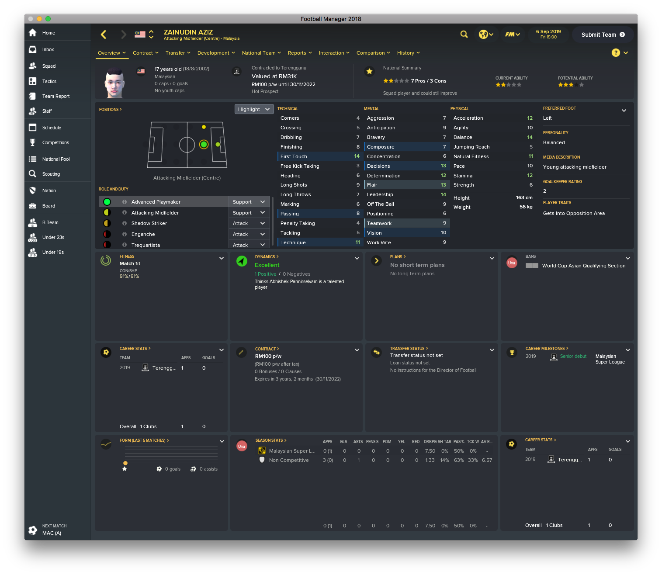Open the Under 19s squad icon
The height and width of the screenshot is (575, 662).
pos(32,252)
